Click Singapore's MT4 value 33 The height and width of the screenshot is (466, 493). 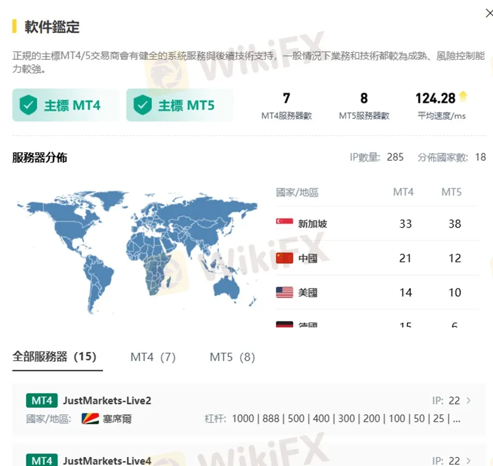[x=405, y=224]
